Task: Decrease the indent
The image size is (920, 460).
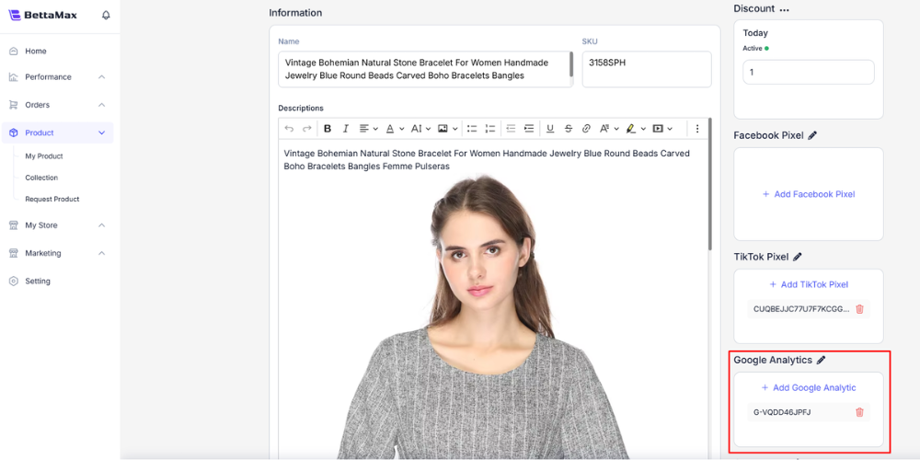Action: (x=511, y=129)
